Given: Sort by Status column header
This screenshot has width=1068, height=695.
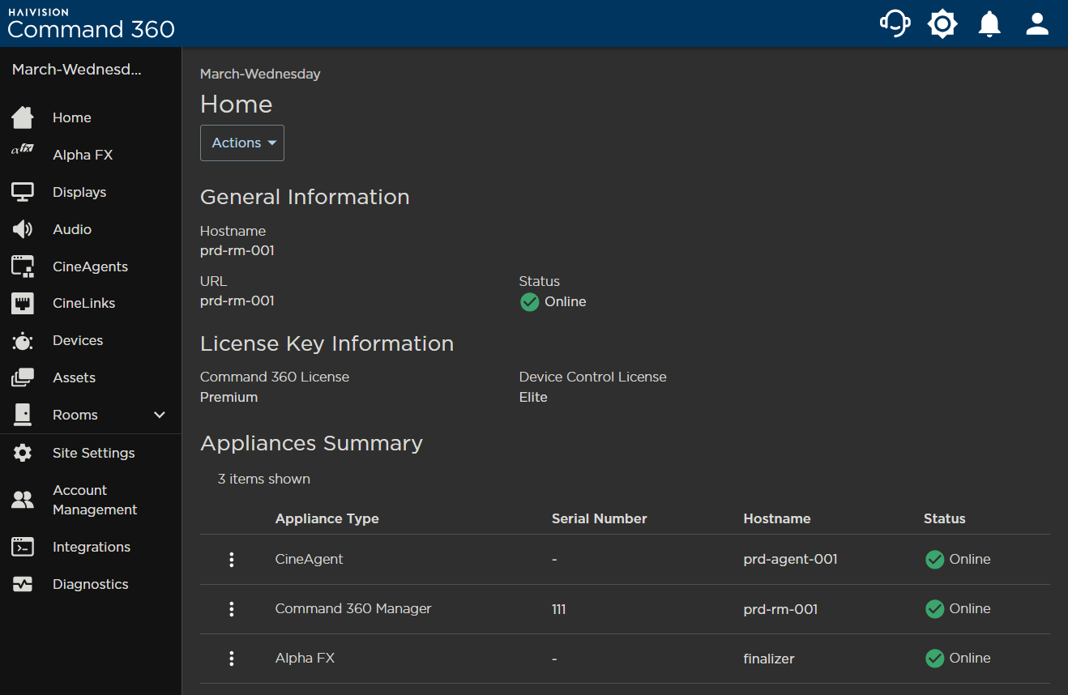Looking at the screenshot, I should [x=944, y=518].
